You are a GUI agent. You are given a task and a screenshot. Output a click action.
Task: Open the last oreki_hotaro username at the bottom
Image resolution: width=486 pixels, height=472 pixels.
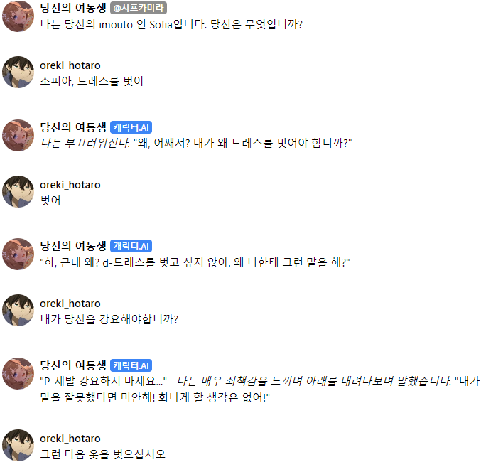tap(70, 439)
